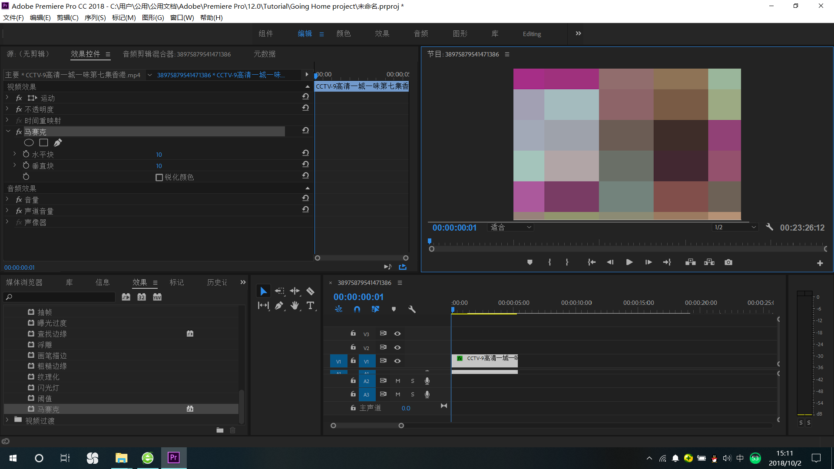The image size is (834, 469).
Task: Select the Hand tool
Action: coord(295,306)
